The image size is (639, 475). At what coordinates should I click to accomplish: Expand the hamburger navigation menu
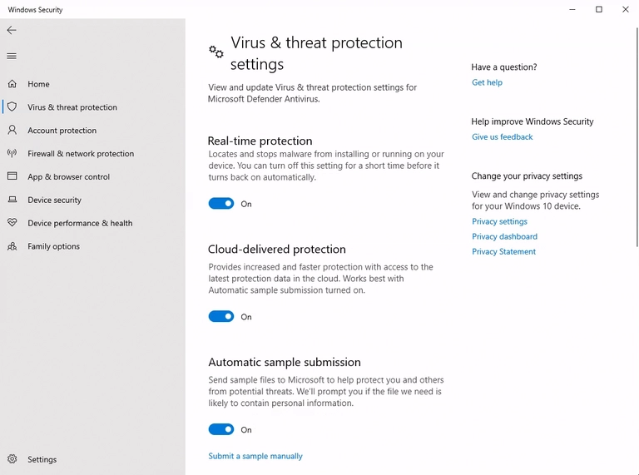[x=12, y=56]
